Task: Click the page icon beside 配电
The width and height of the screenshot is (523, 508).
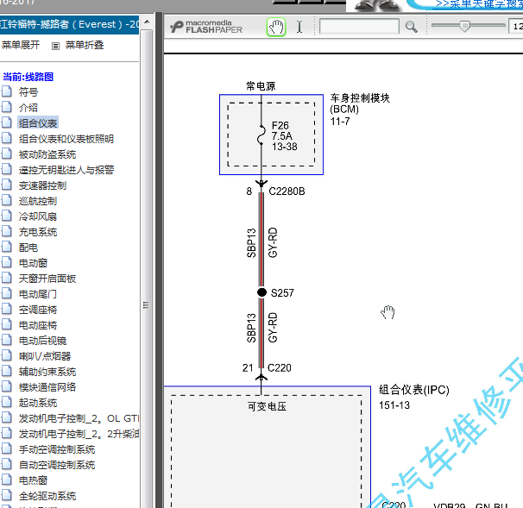Action: pos(7,247)
